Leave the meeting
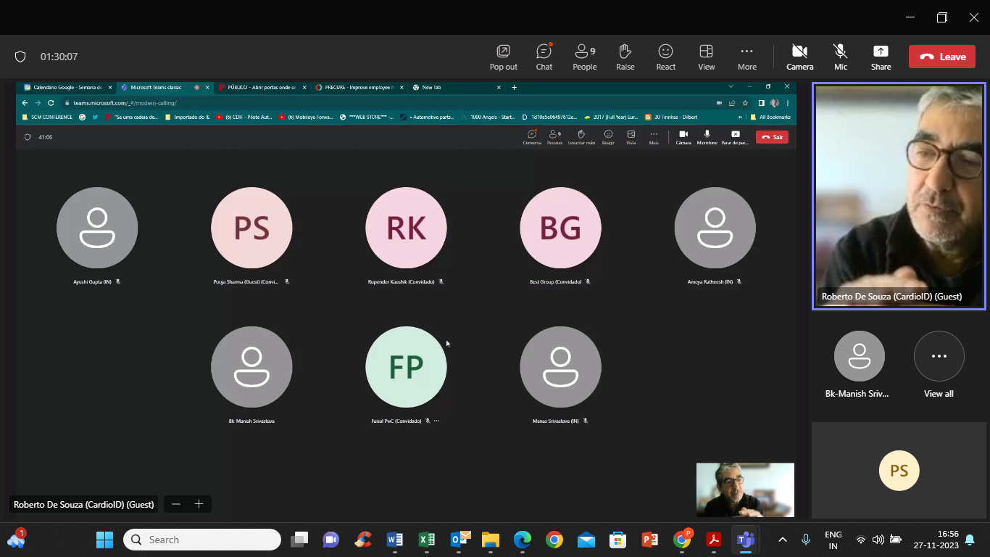990x557 pixels. tap(941, 57)
